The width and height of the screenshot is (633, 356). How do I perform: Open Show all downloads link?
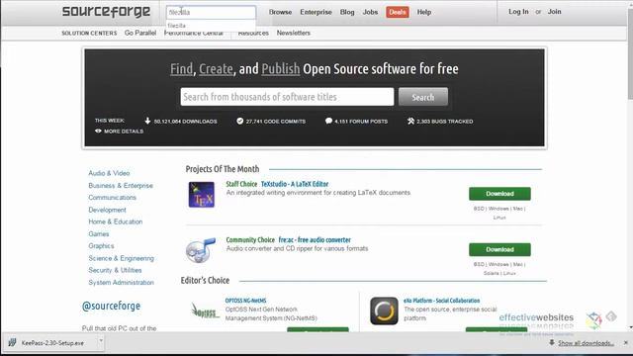[x=586, y=343]
